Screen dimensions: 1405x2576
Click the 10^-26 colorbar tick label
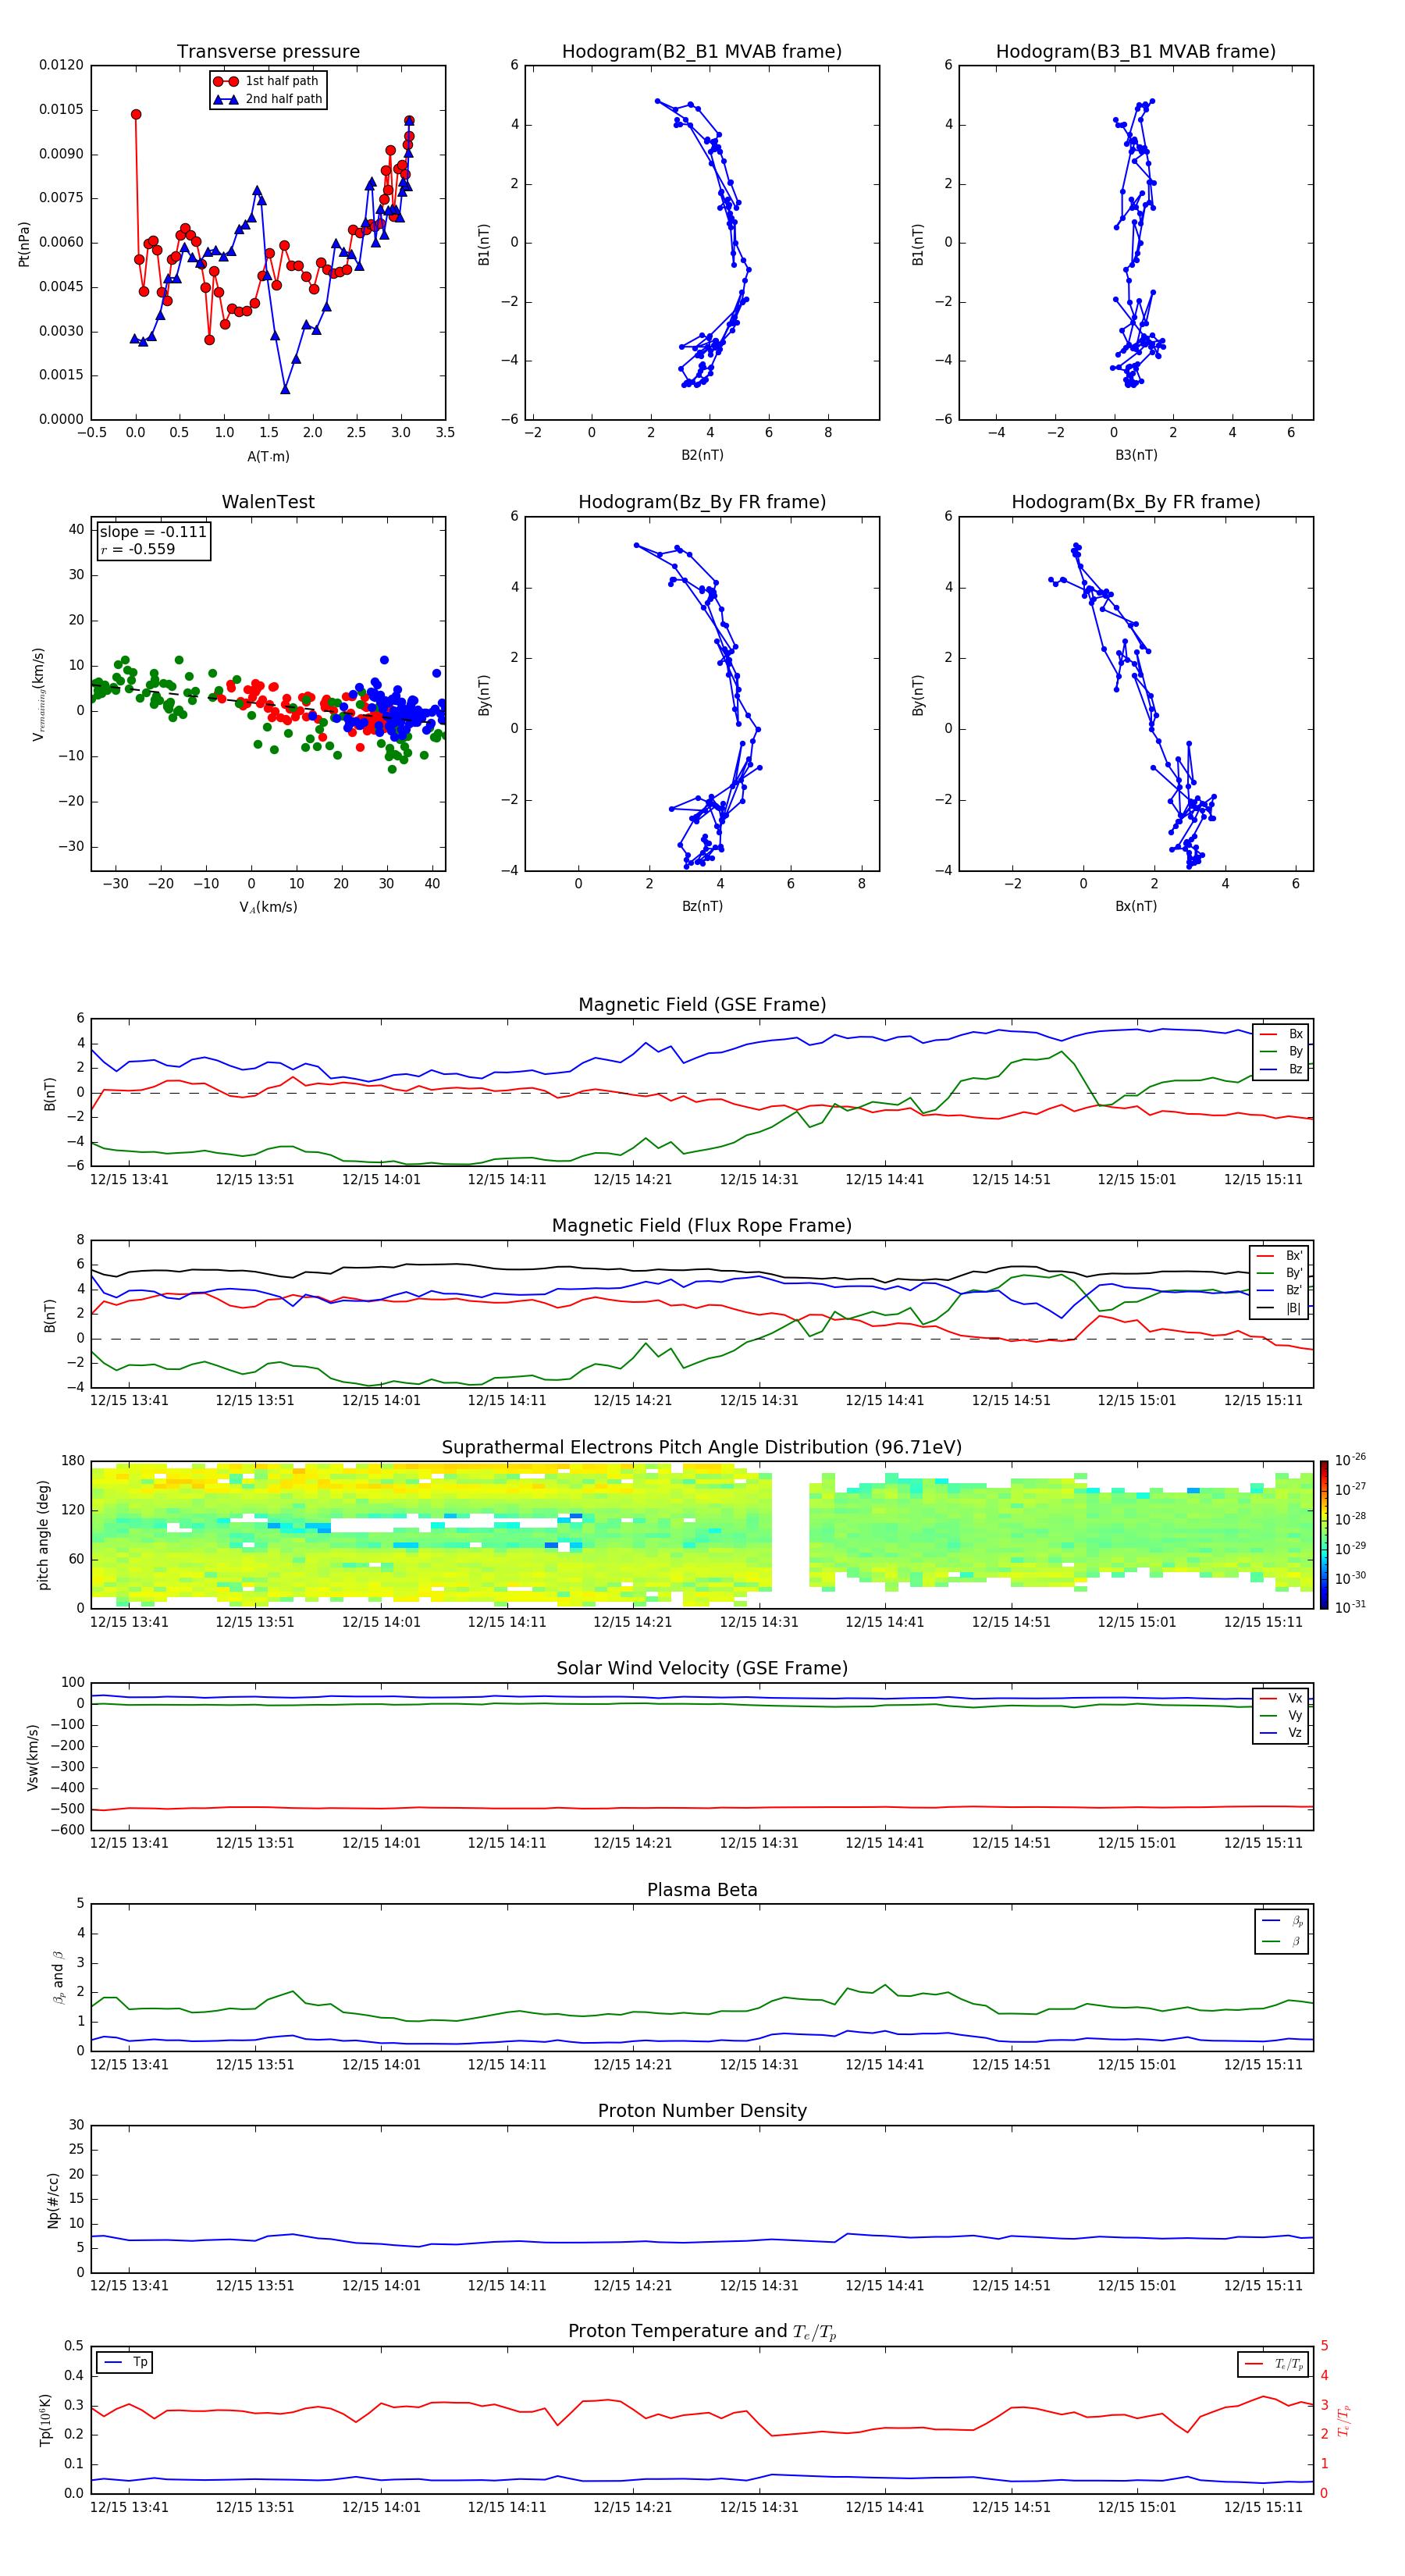click(x=1350, y=1461)
